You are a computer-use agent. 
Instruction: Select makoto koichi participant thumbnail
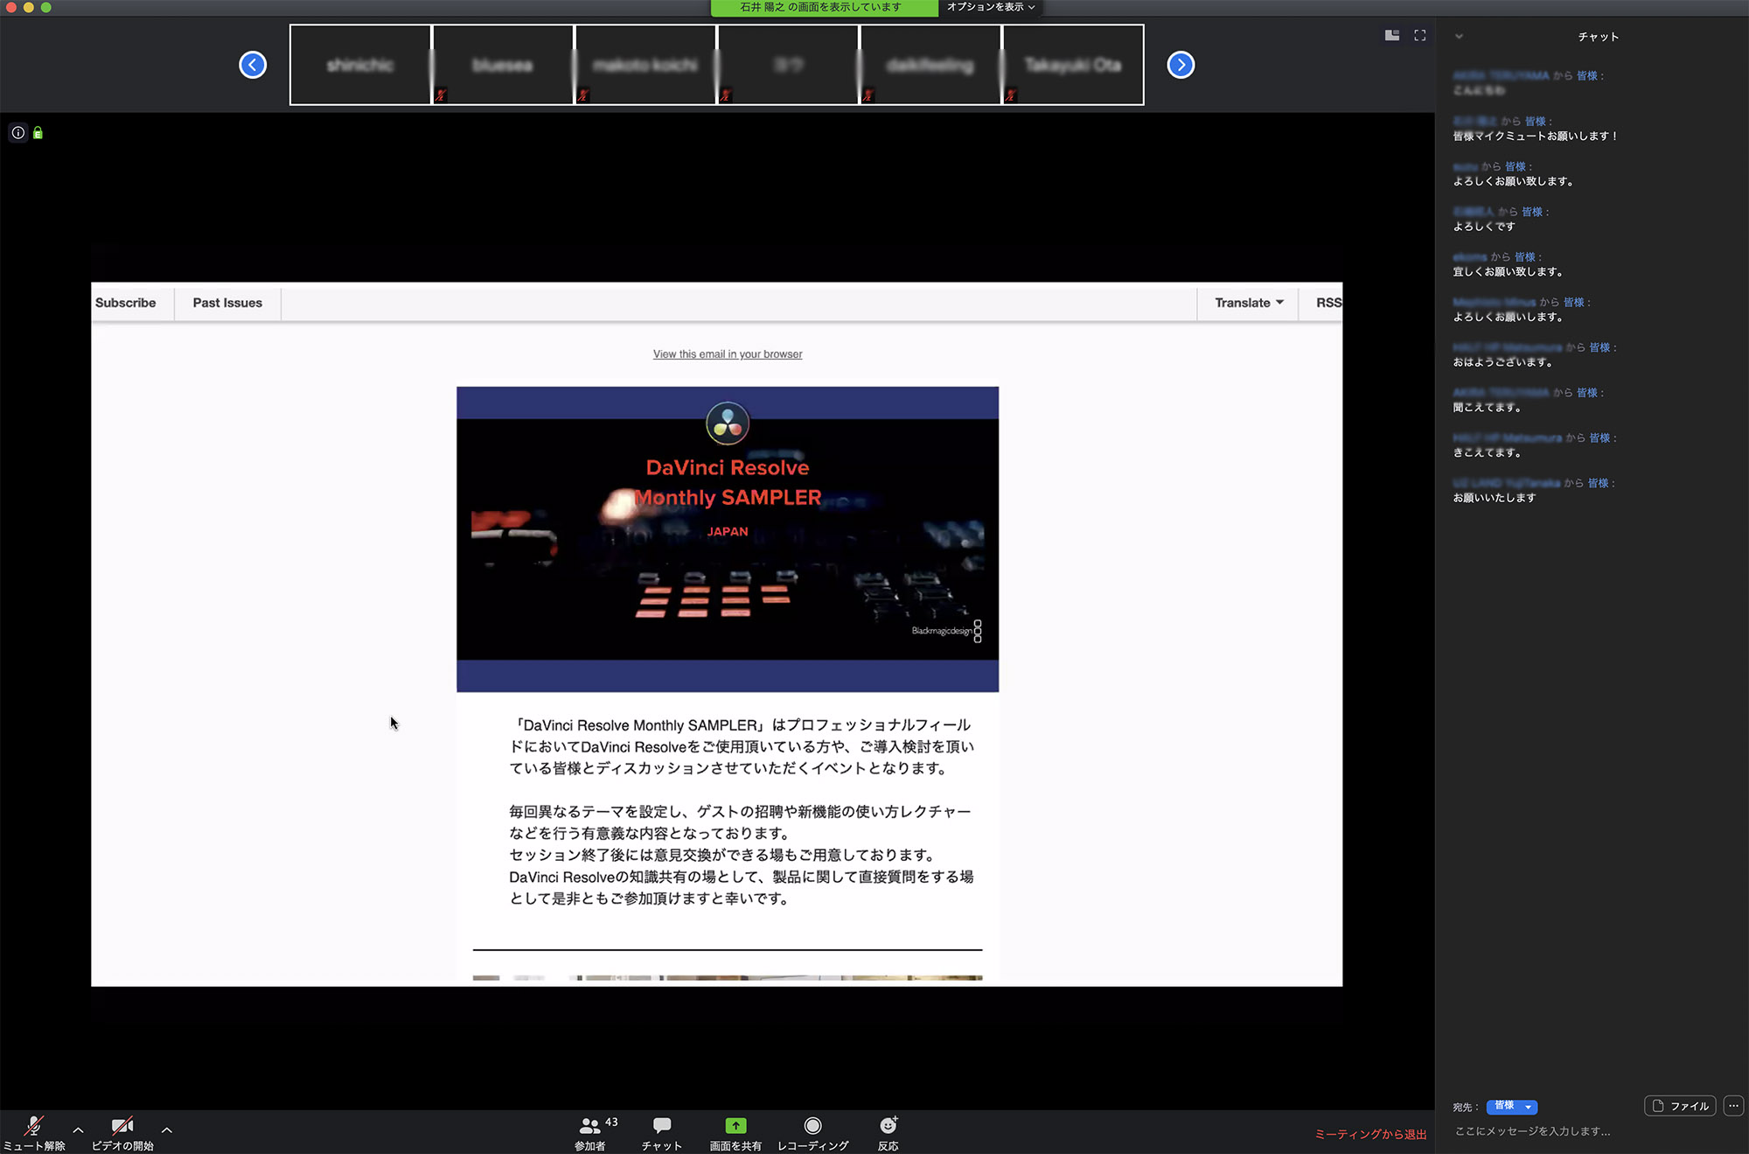click(x=645, y=65)
